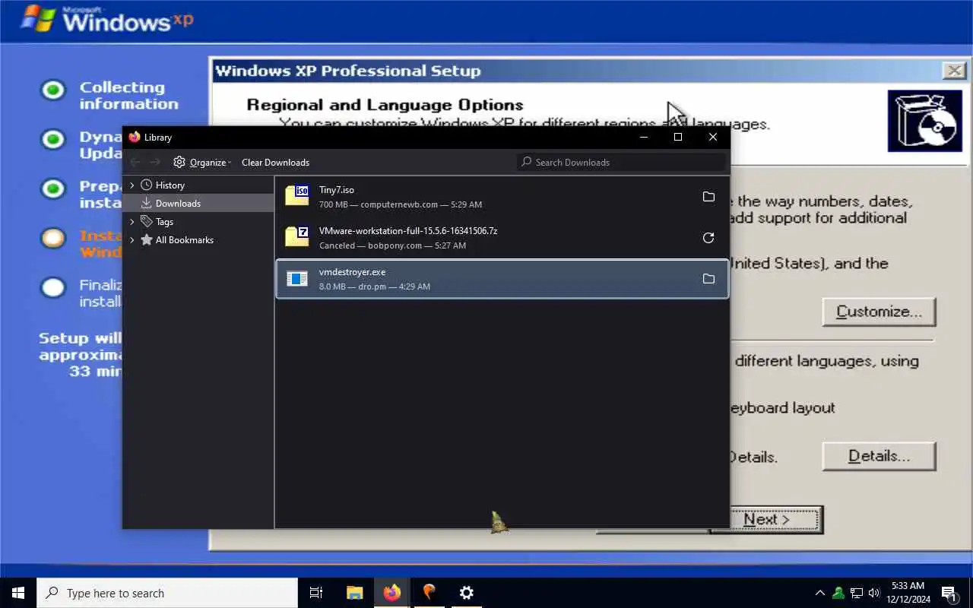Open the orange balloon app on taskbar
Viewport: 973px width, 608px height.
click(429, 593)
